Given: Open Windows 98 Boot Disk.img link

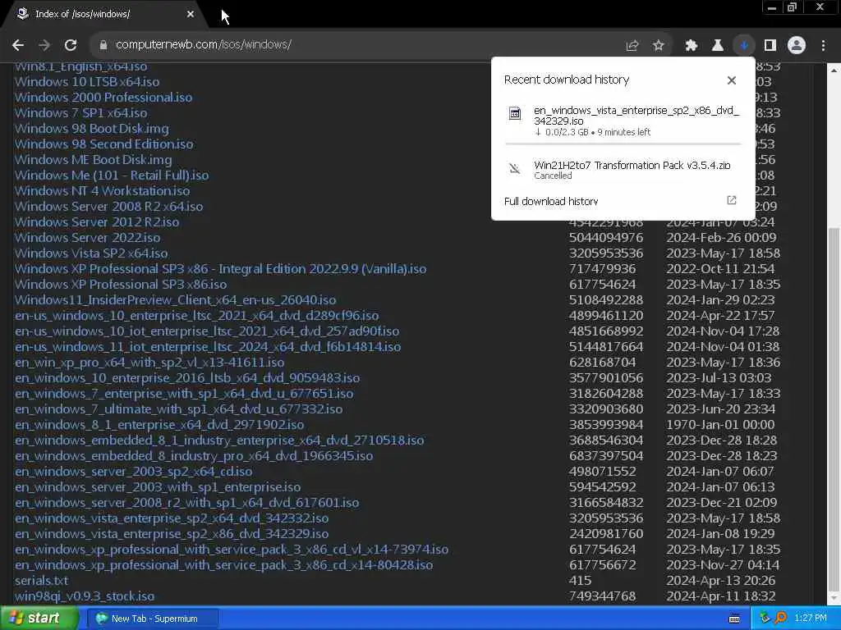Looking at the screenshot, I should [x=92, y=129].
